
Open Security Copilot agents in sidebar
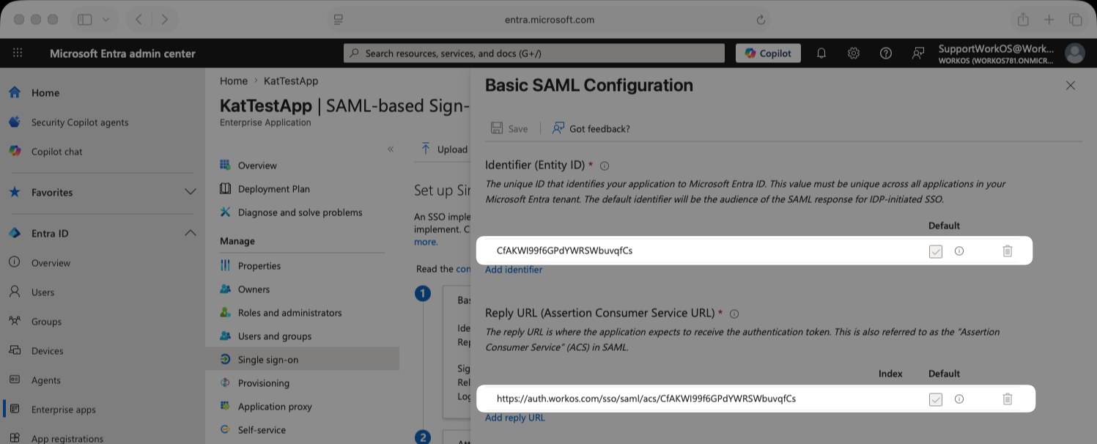tap(80, 122)
